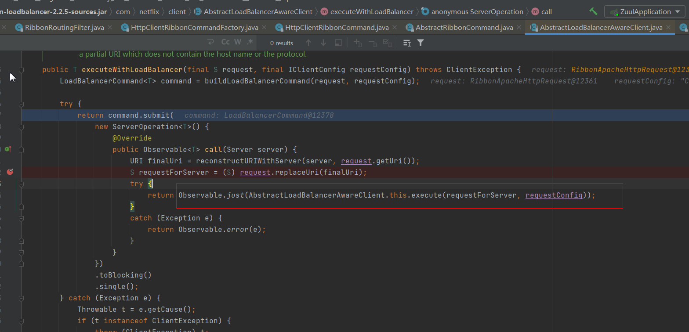The width and height of the screenshot is (689, 332).
Task: Switch to the RibbonRoutingFilter.java tab
Action: coord(64,27)
